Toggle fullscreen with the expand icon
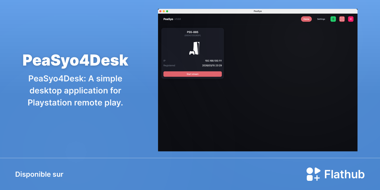Viewport: 380px width, 190px height. click(x=342, y=19)
